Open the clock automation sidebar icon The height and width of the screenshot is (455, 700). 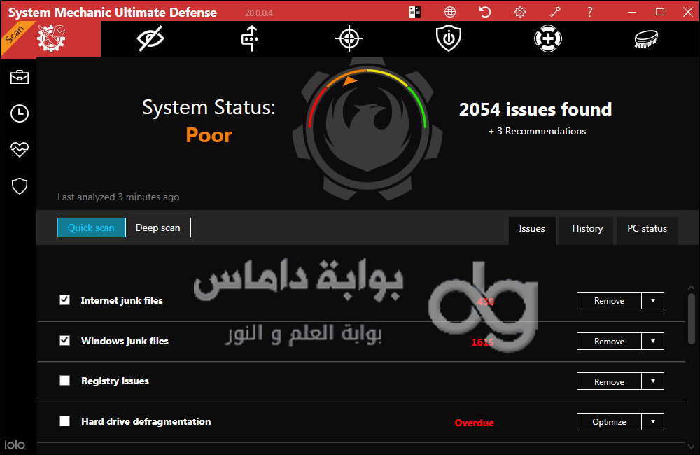(20, 113)
